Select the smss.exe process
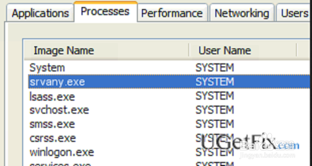312x166 pixels. tap(169, 124)
